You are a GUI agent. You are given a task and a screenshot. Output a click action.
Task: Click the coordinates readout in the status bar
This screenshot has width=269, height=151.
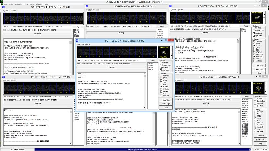17,150
